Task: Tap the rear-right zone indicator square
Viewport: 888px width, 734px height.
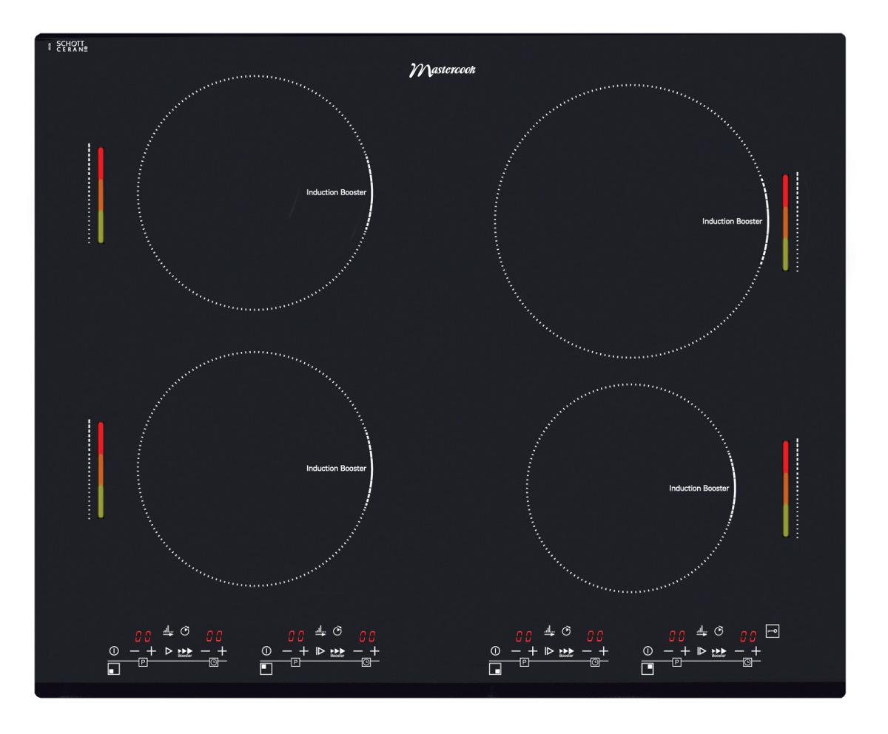Action: 647,669
